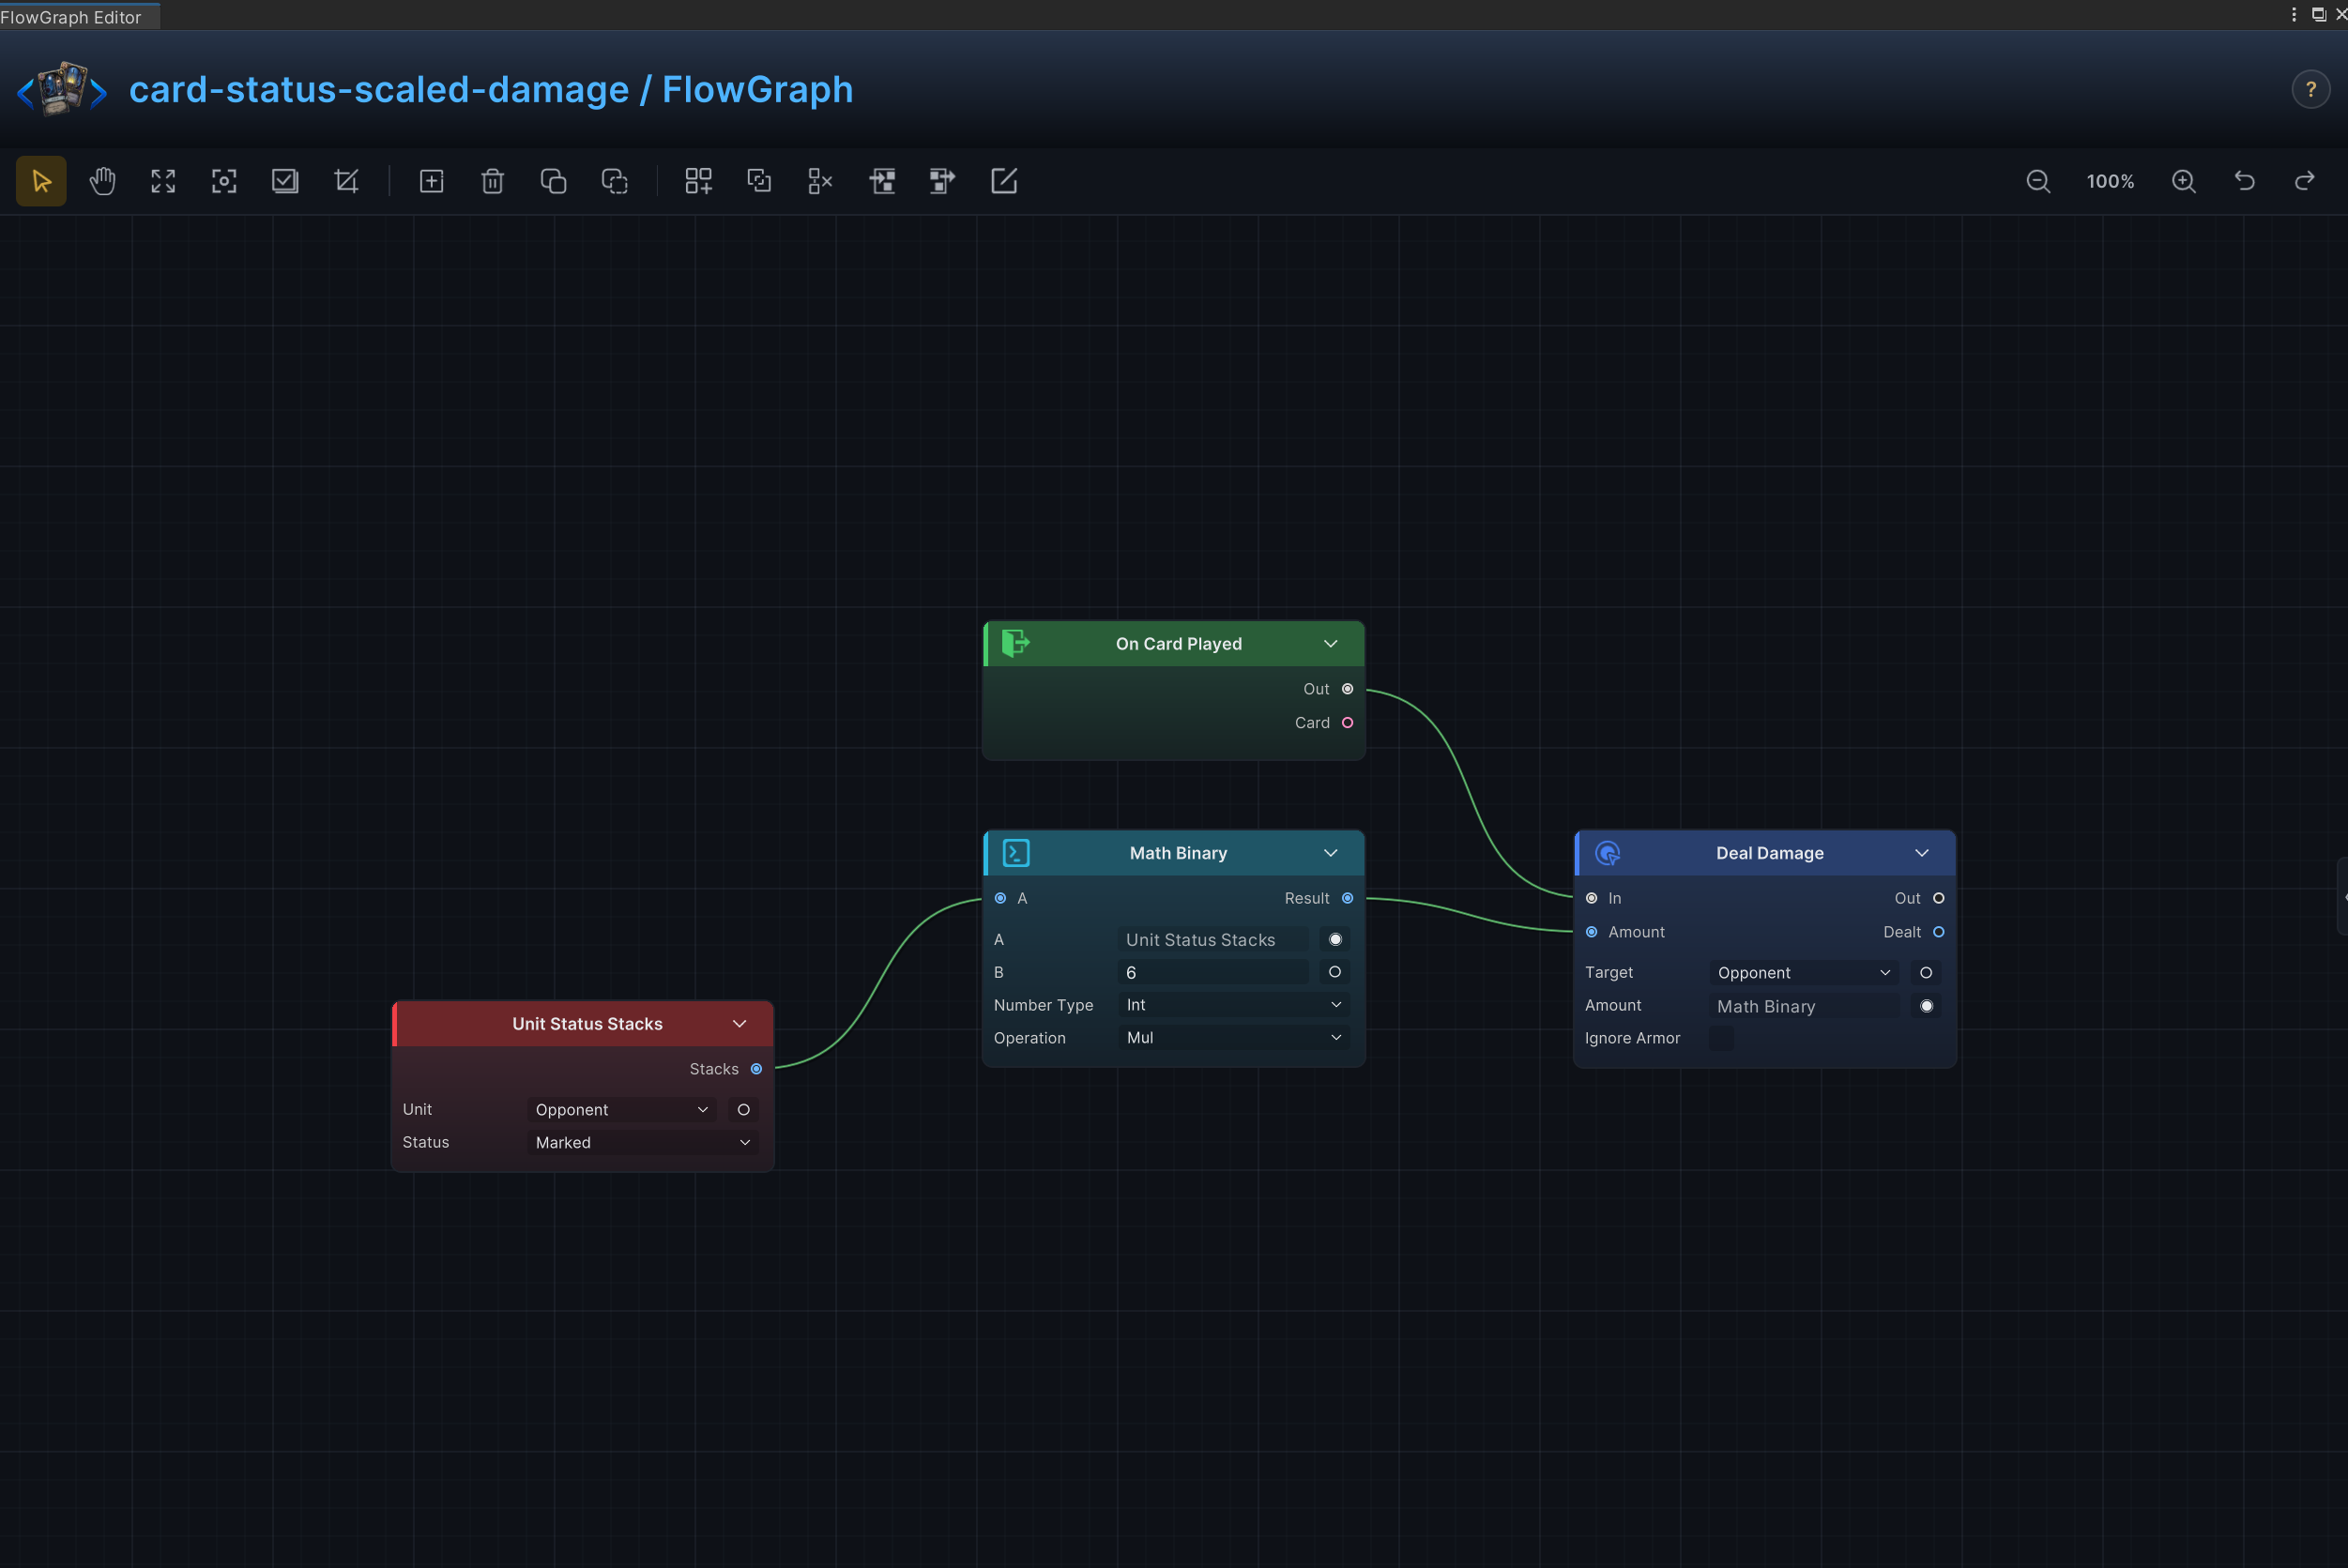
Task: Click the undo arrow
Action: (2245, 181)
